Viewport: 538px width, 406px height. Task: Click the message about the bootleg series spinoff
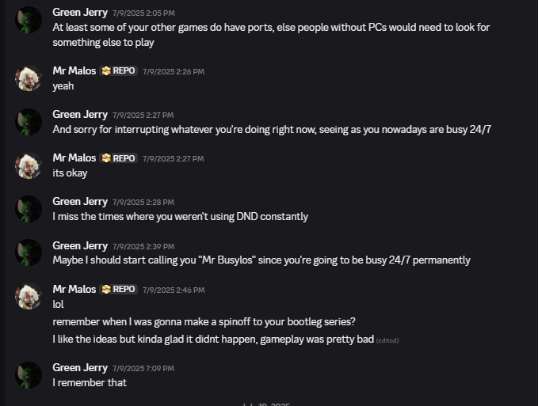pos(204,321)
